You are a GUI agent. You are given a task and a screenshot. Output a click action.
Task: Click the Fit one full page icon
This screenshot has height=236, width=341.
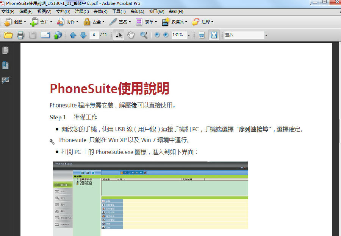tap(214, 35)
